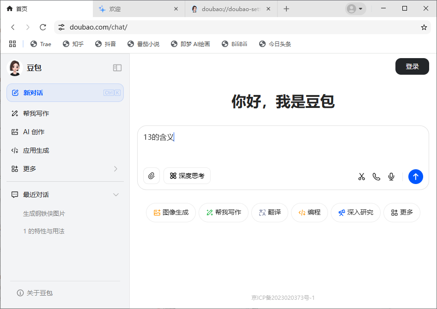Open recent chat 生成钢铁侠图片
Viewport: 437px width, 309px height.
[44, 214]
